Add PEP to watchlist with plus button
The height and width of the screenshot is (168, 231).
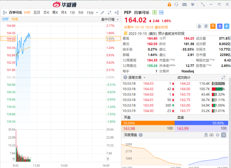pyautogui.click(x=227, y=26)
